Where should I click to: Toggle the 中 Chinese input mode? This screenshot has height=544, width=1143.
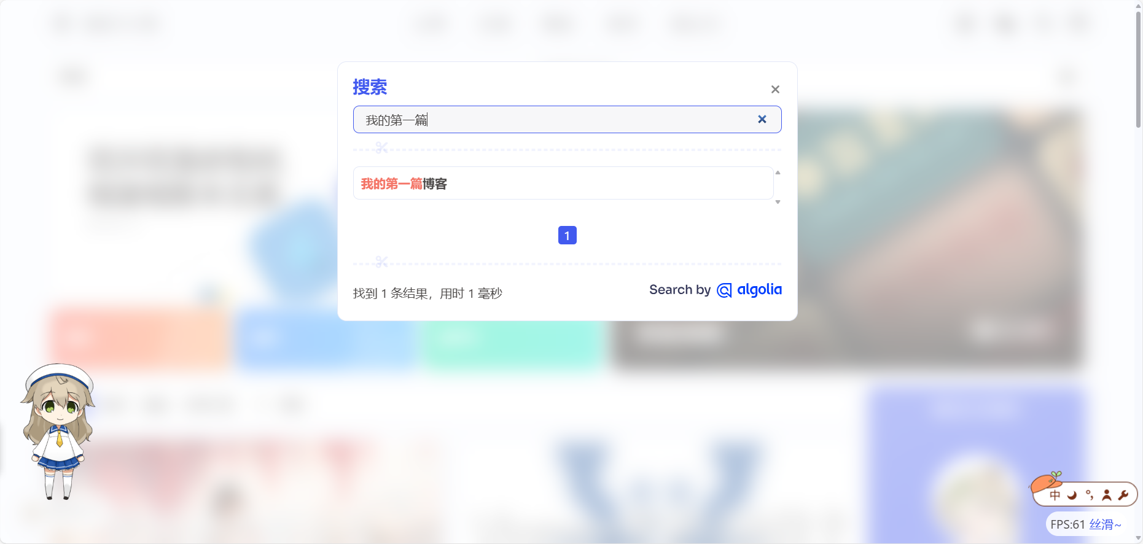click(x=1055, y=495)
